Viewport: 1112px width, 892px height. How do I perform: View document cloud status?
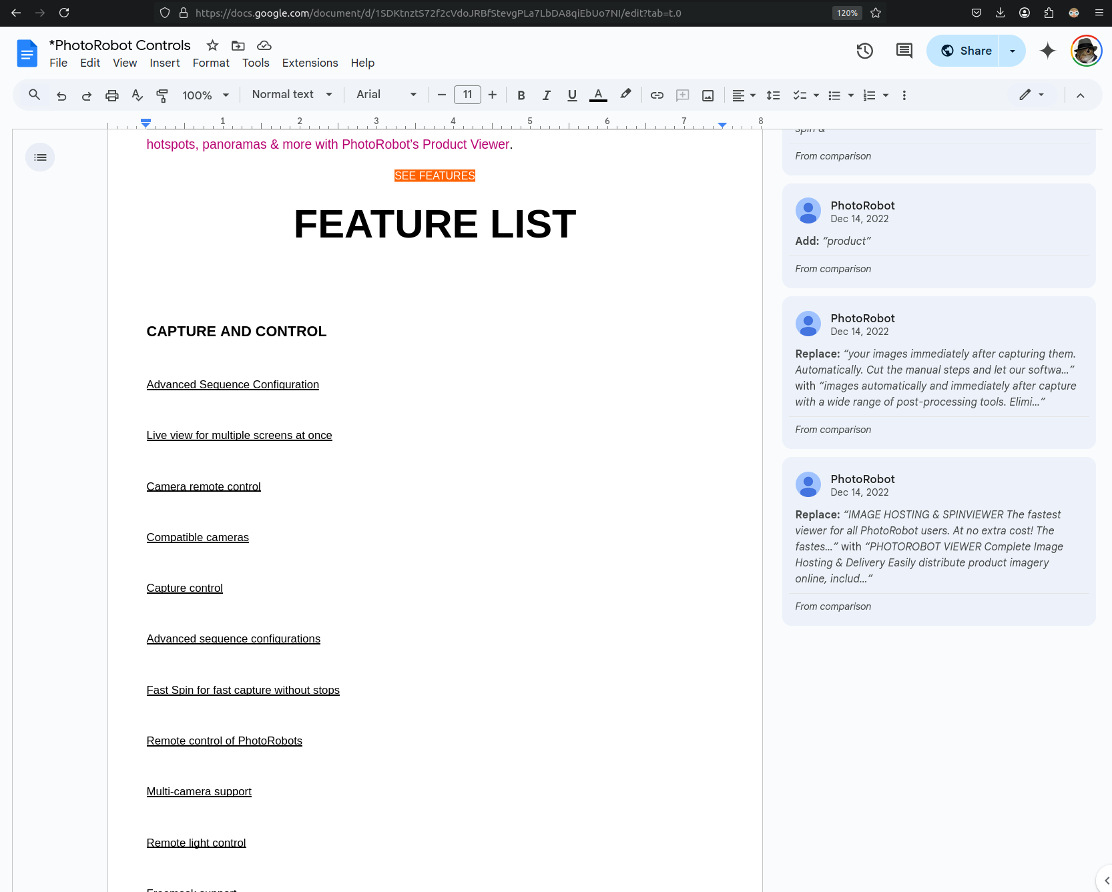click(264, 45)
